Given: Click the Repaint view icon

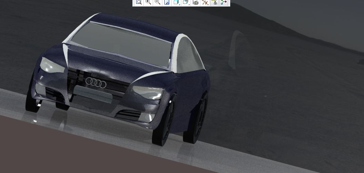Looking at the screenshot, I should 167,2.
